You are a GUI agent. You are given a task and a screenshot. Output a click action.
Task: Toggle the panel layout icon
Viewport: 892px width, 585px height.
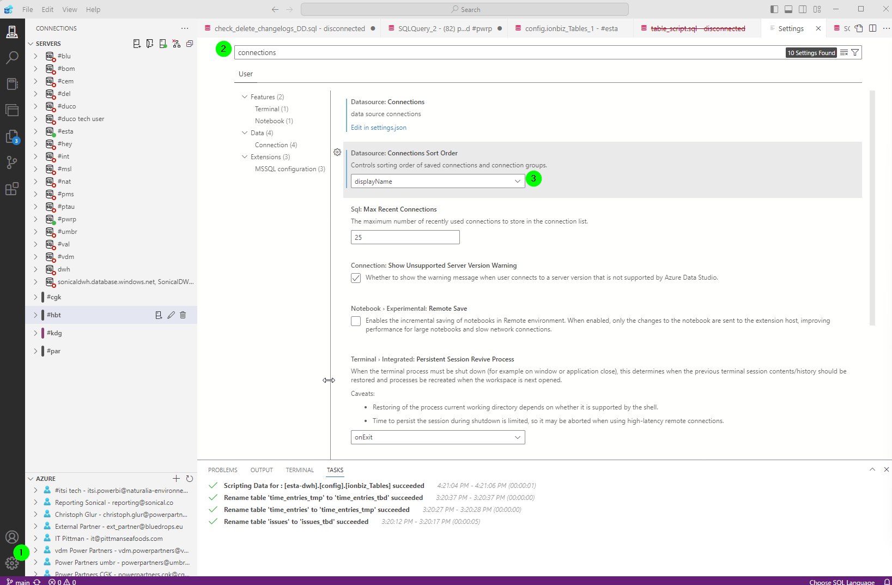[x=788, y=9]
